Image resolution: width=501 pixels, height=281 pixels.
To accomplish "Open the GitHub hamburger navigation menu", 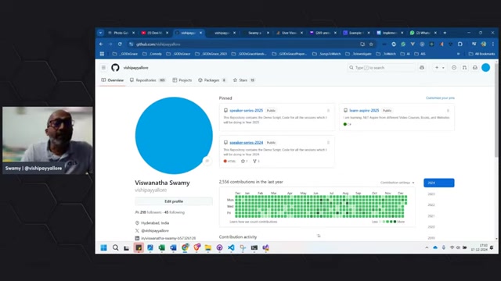I will [x=103, y=68].
